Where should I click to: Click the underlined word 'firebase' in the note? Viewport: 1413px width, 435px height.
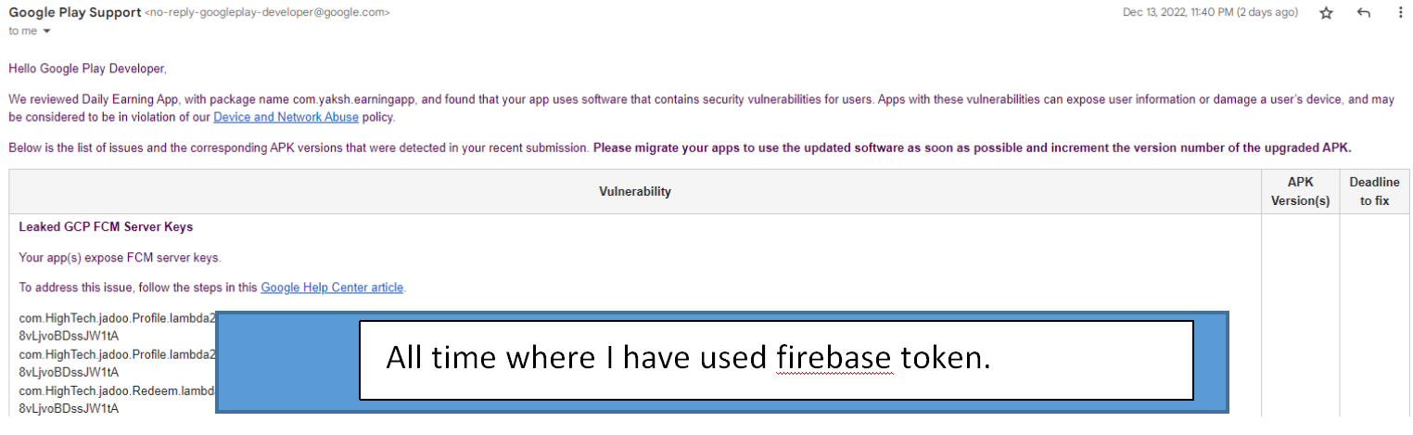pyautogui.click(x=834, y=358)
